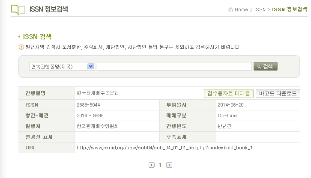Viewport: 311px width, 178px height.
Task: Click the green open-book logo icon
Action: click(x=18, y=10)
